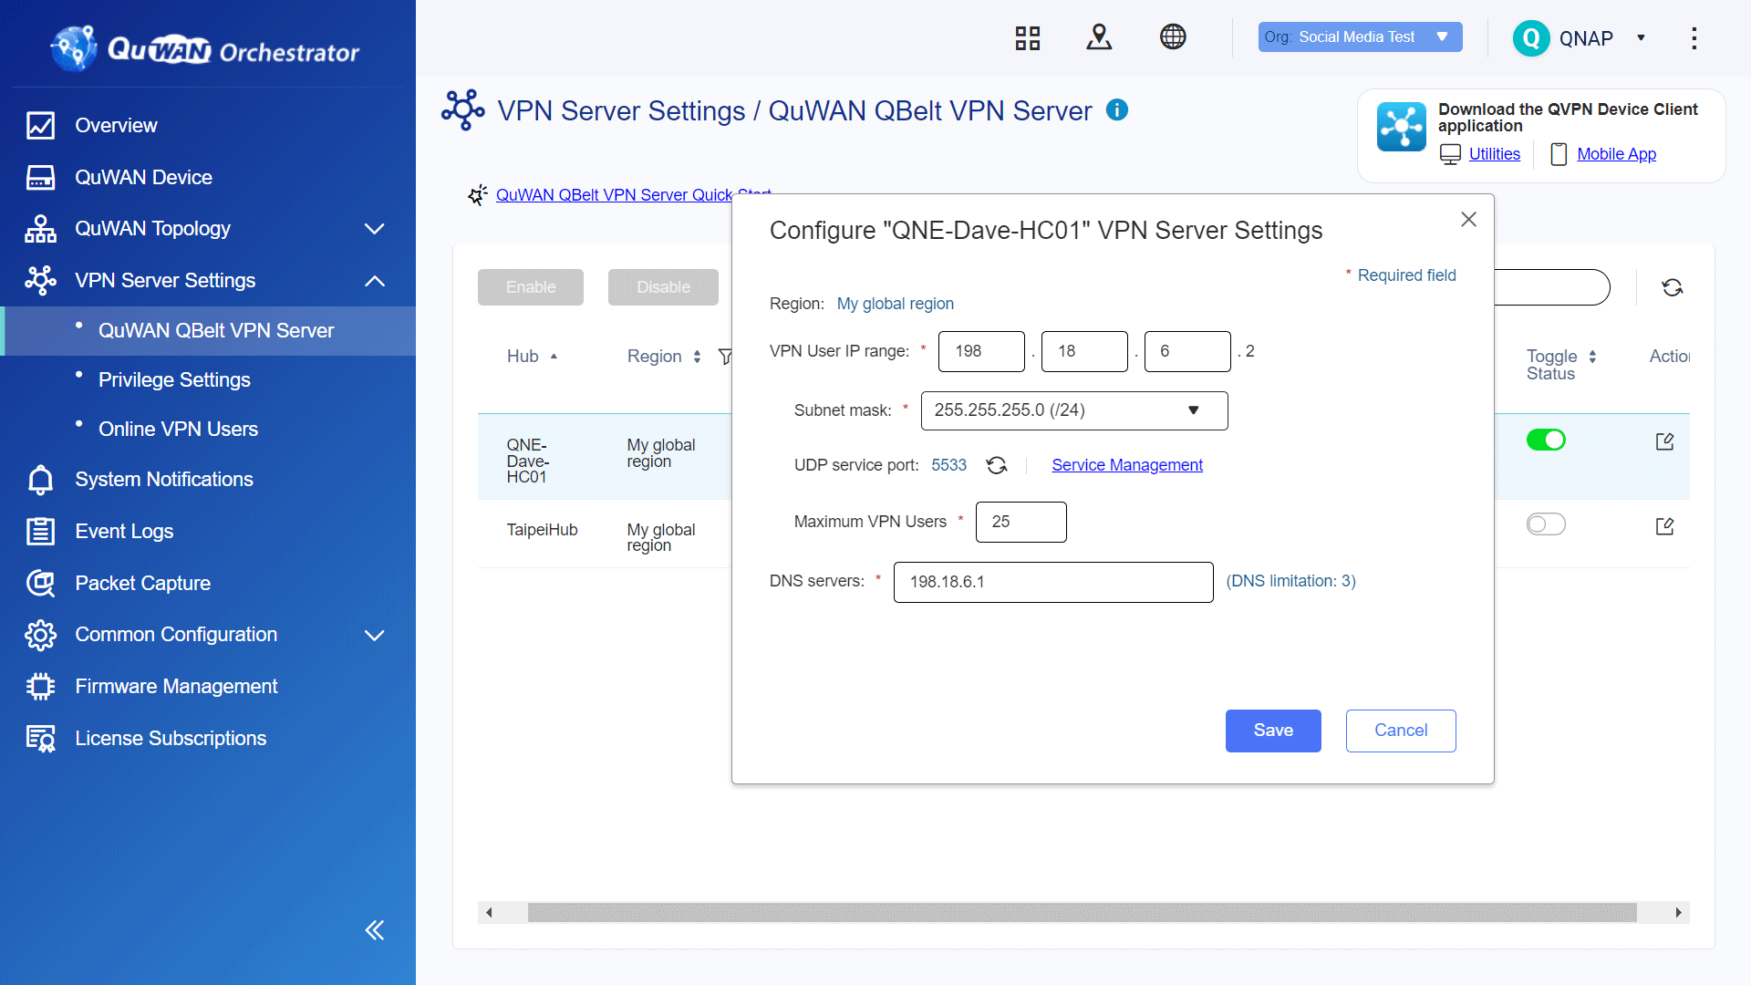Open the grid dashboard icon in the top bar

pos(1028,37)
